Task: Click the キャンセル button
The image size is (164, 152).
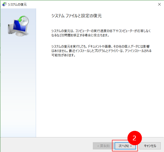Action: point(150,146)
